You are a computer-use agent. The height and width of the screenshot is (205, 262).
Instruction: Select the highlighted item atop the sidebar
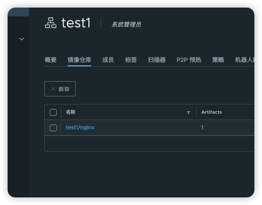point(18,12)
